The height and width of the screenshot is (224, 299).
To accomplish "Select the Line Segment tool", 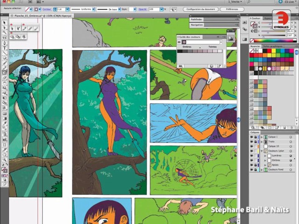I will pyautogui.click(x=4, y=53).
